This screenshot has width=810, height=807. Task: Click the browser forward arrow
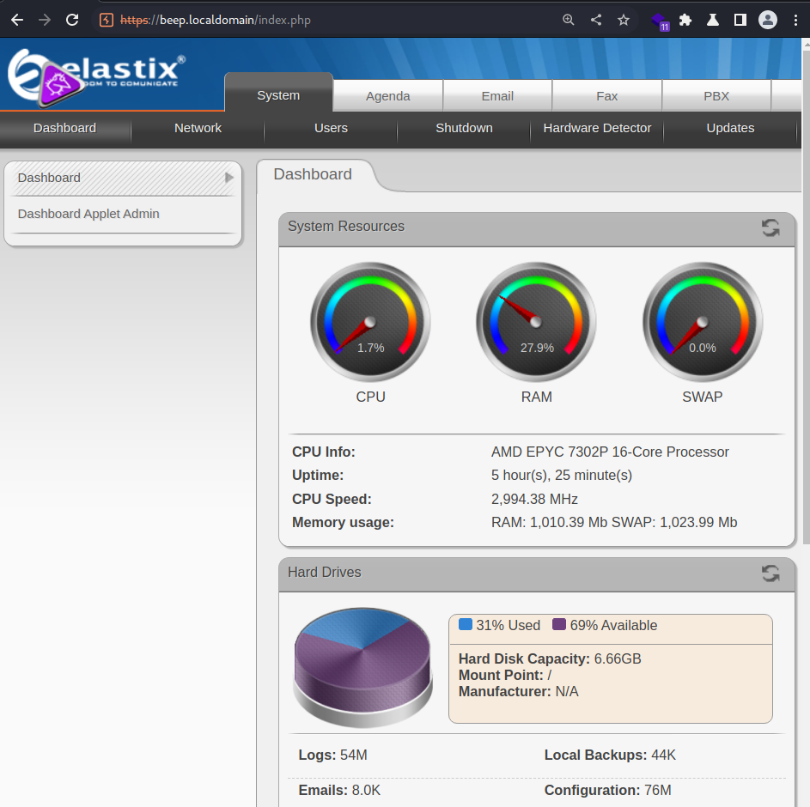click(45, 20)
